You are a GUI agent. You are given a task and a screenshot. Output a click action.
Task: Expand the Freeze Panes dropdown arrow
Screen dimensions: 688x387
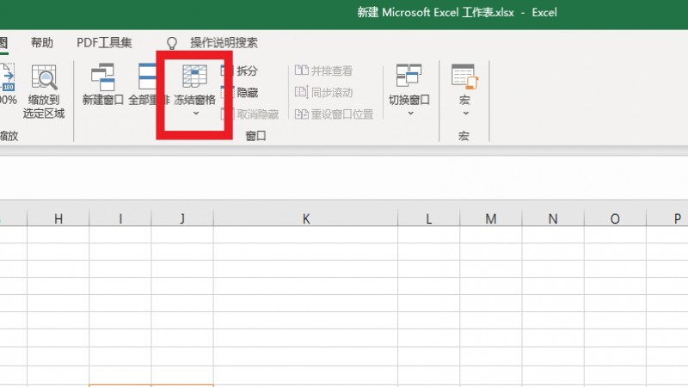pos(195,114)
